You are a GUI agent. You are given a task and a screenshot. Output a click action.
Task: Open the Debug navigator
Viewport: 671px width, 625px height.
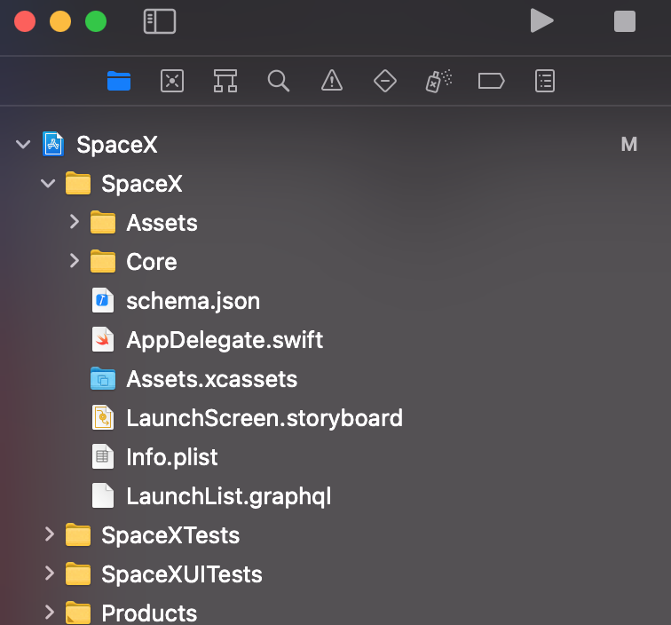(438, 82)
